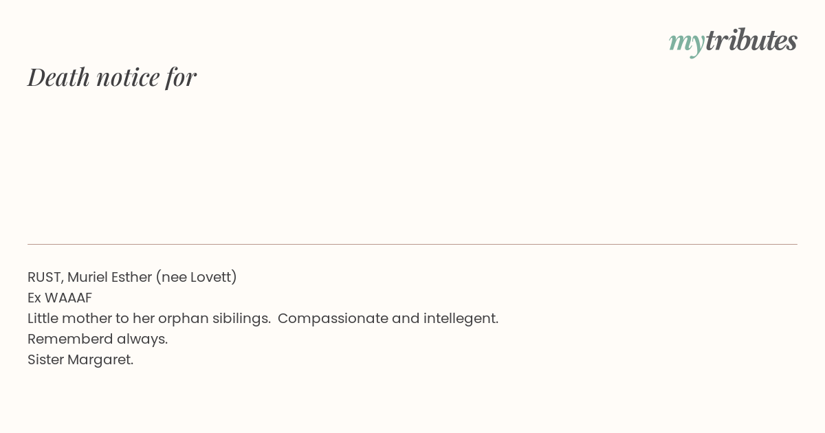Click the "Rememberd always." line
This screenshot has height=433, width=825.
point(98,339)
